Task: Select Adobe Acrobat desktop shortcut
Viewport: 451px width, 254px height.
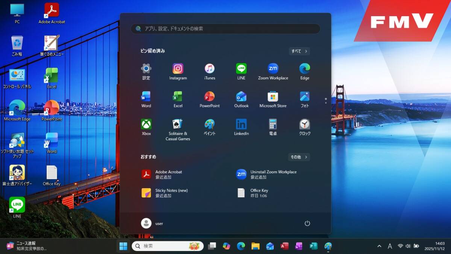Action: (x=52, y=13)
